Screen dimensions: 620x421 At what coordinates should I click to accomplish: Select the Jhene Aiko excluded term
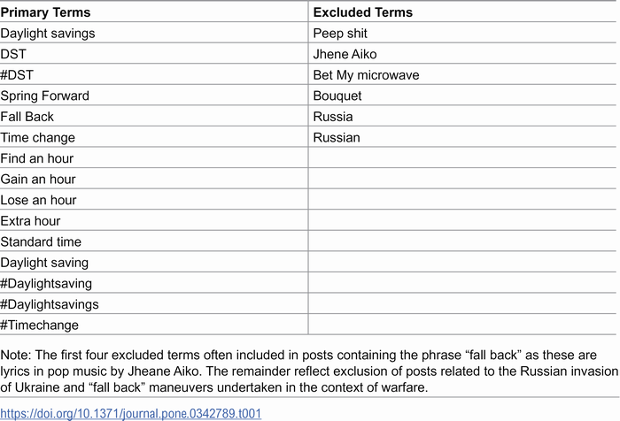(x=345, y=54)
